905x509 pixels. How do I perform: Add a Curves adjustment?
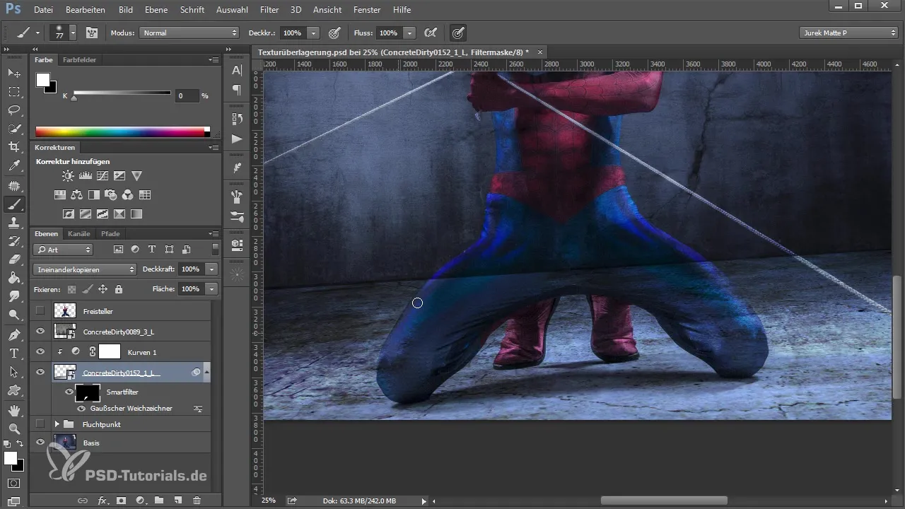point(102,175)
